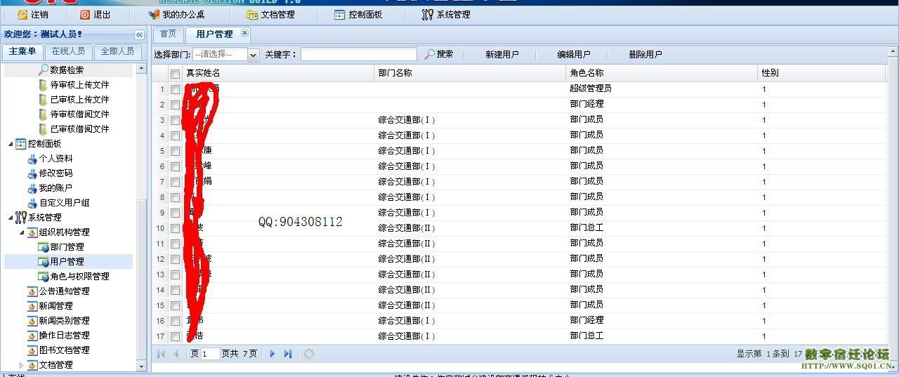Select the checkbox on row 10
899x377 pixels.
pyautogui.click(x=175, y=228)
